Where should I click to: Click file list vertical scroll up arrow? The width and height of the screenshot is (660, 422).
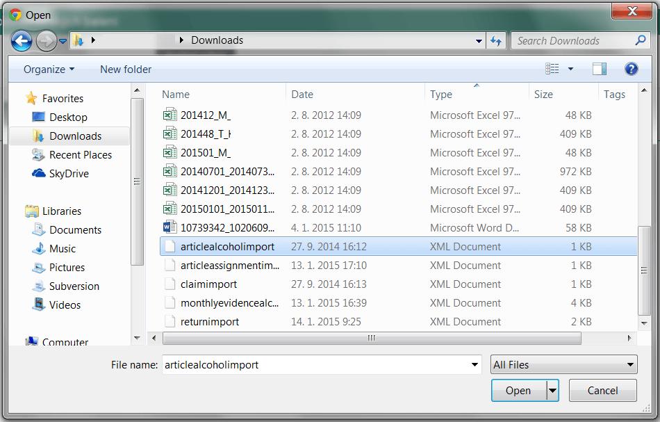tap(643, 90)
